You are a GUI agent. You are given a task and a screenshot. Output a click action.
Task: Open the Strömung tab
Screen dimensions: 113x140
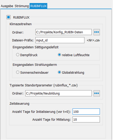pos(22,6)
